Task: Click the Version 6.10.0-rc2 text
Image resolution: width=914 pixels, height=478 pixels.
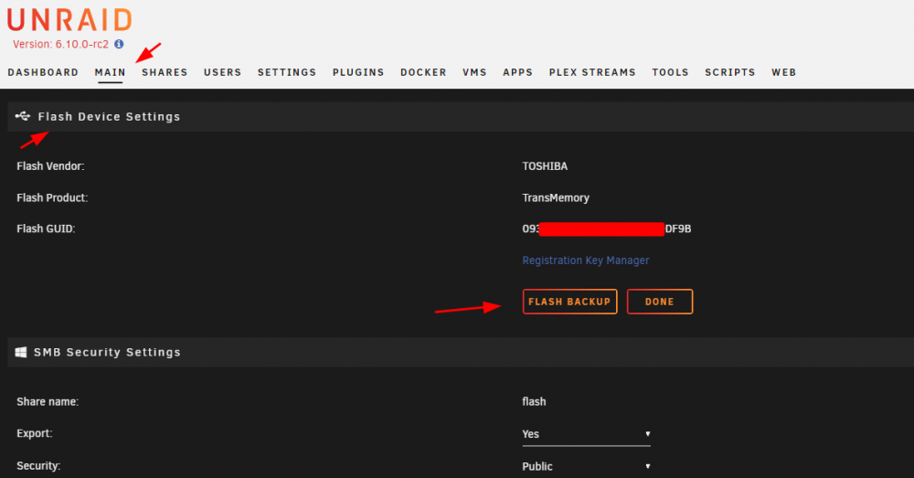Action: pos(60,44)
